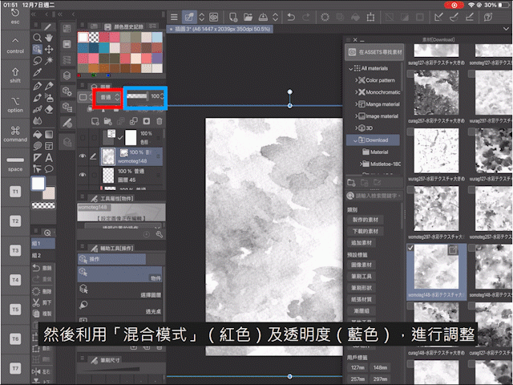Select quick access group 組2
This screenshot has height=385, width=513.
point(42,255)
